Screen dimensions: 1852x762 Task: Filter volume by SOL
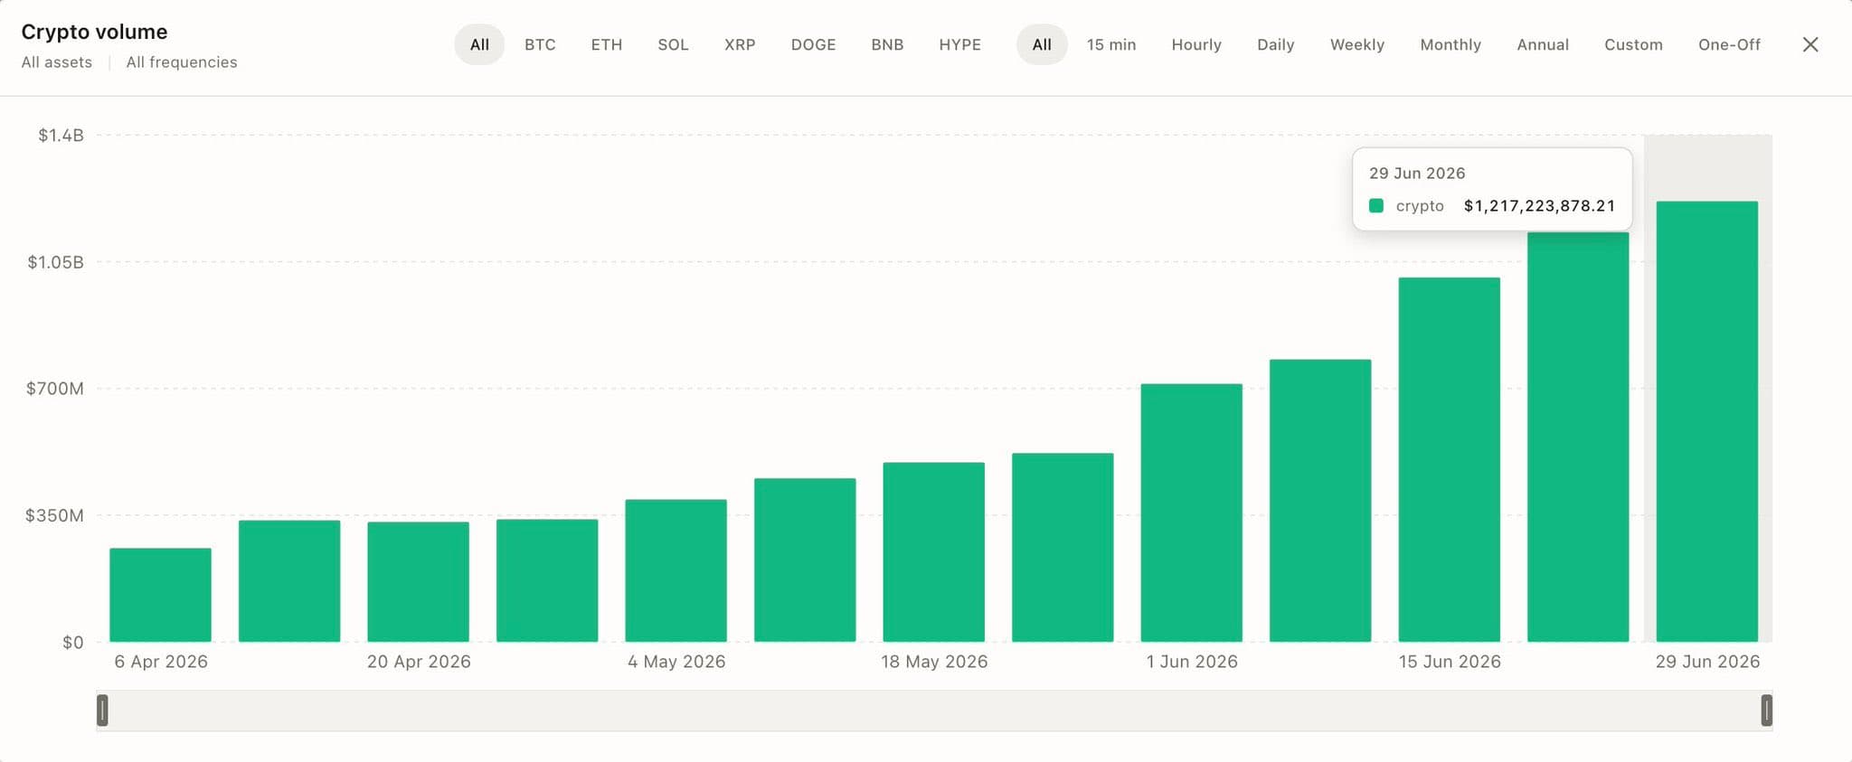point(673,44)
